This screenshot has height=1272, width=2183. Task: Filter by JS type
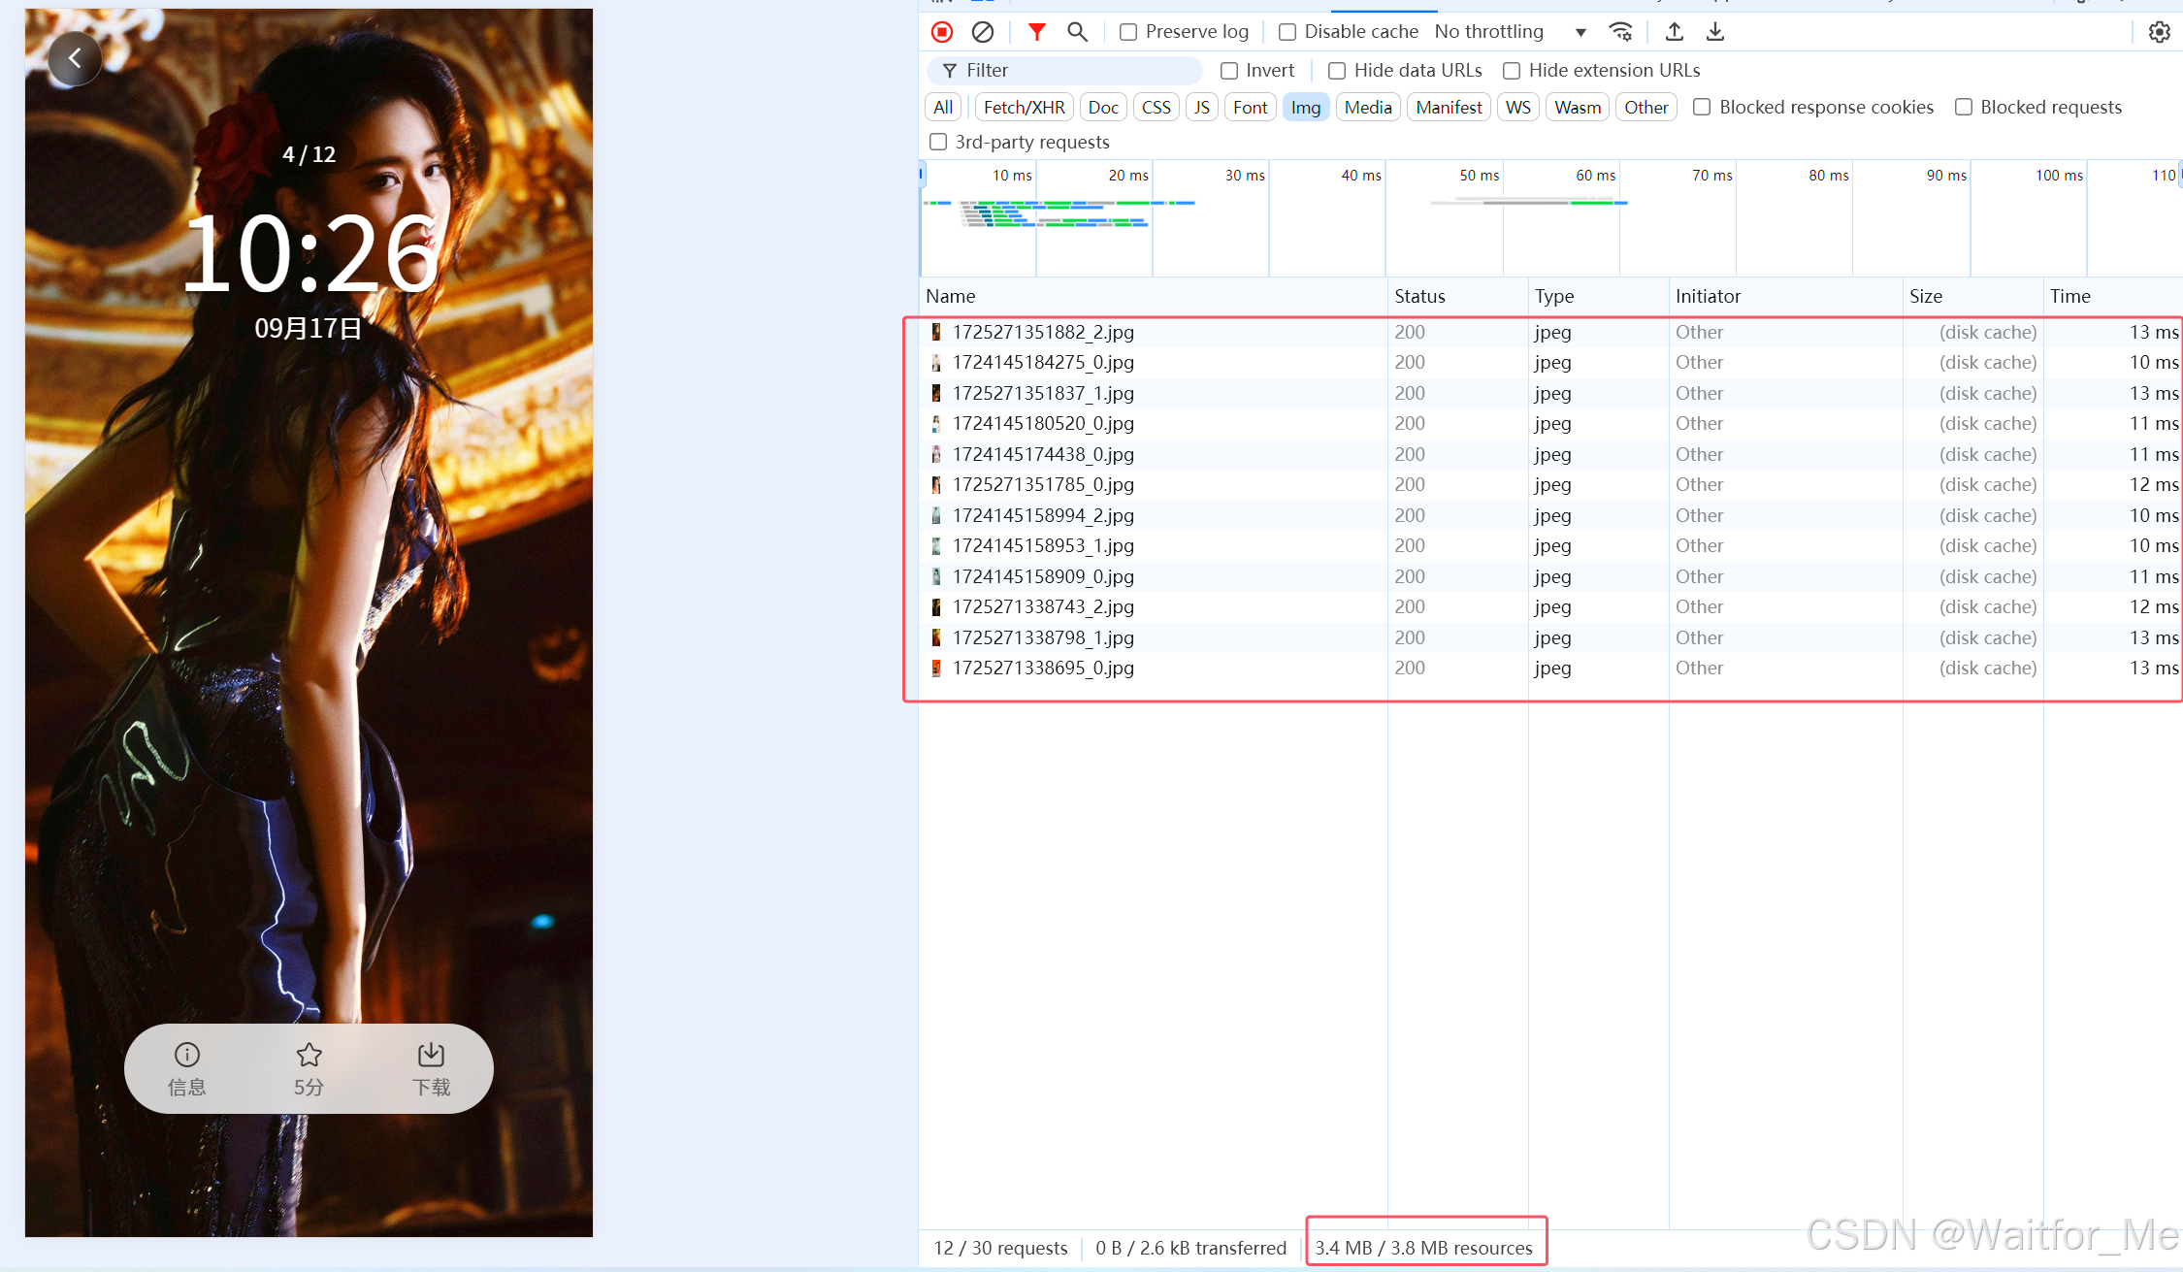(x=1201, y=107)
